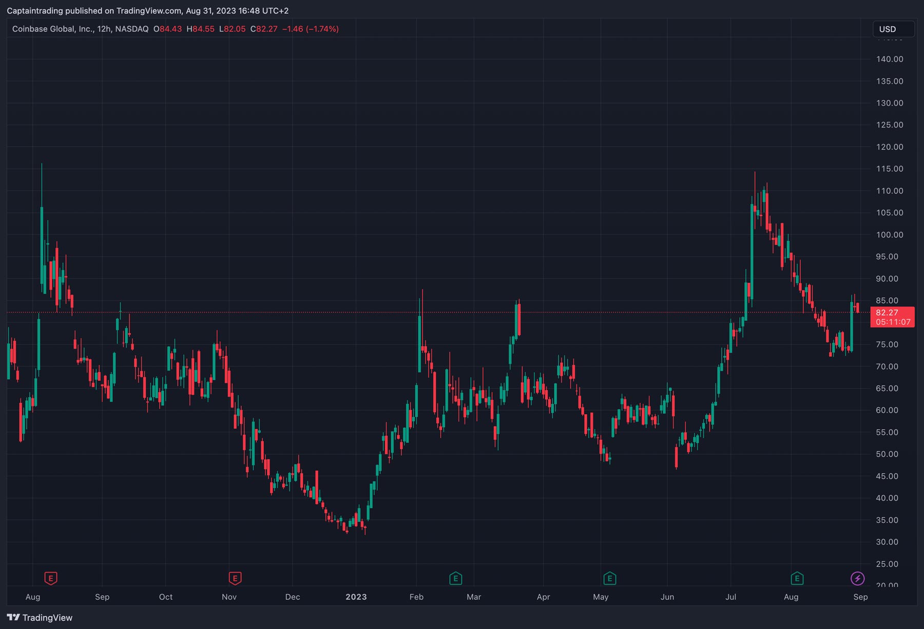This screenshot has width=924, height=629.
Task: Click the red earnings marker near Aug 2022
Action: click(50, 579)
